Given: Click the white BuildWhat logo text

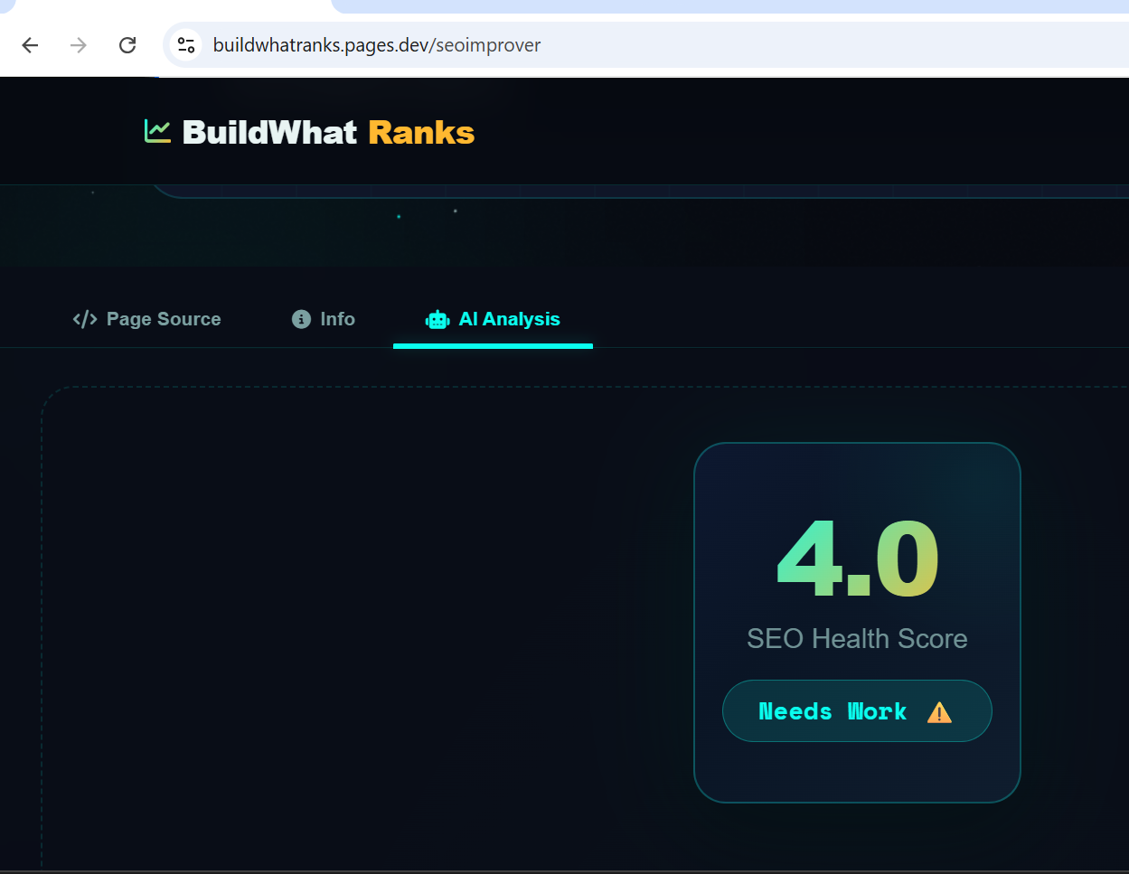Looking at the screenshot, I should tap(269, 133).
